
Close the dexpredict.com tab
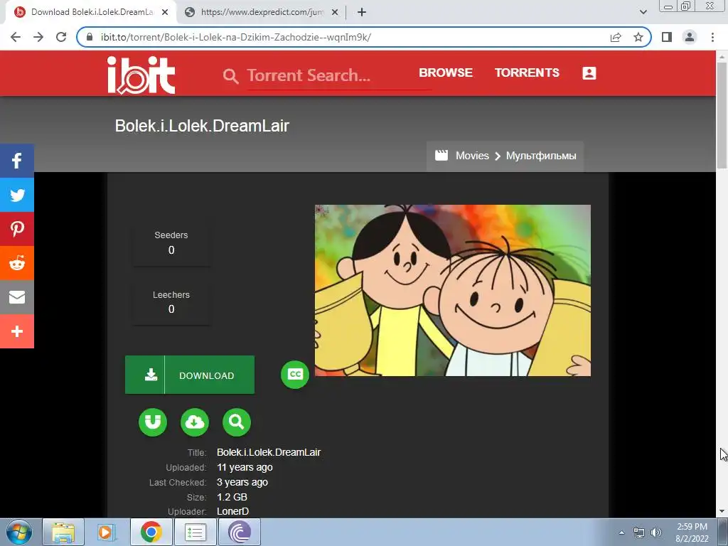click(335, 12)
